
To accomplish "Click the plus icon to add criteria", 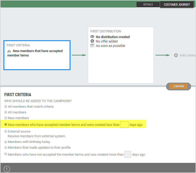I will tap(176, 55).
